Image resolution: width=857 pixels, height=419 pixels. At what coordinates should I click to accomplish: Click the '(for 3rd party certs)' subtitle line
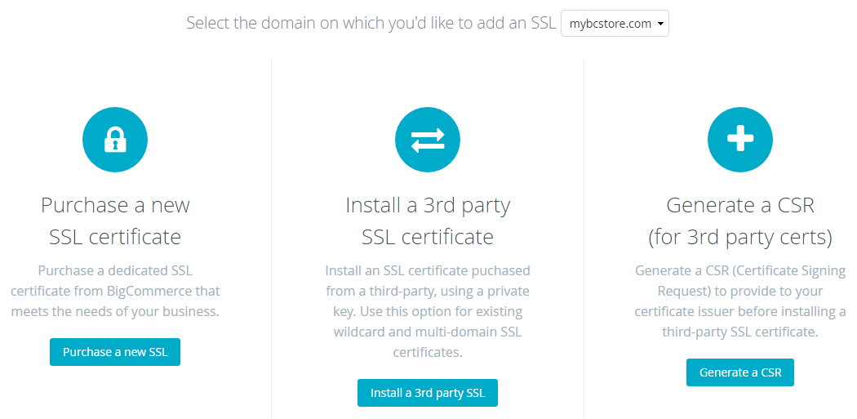[x=740, y=238]
